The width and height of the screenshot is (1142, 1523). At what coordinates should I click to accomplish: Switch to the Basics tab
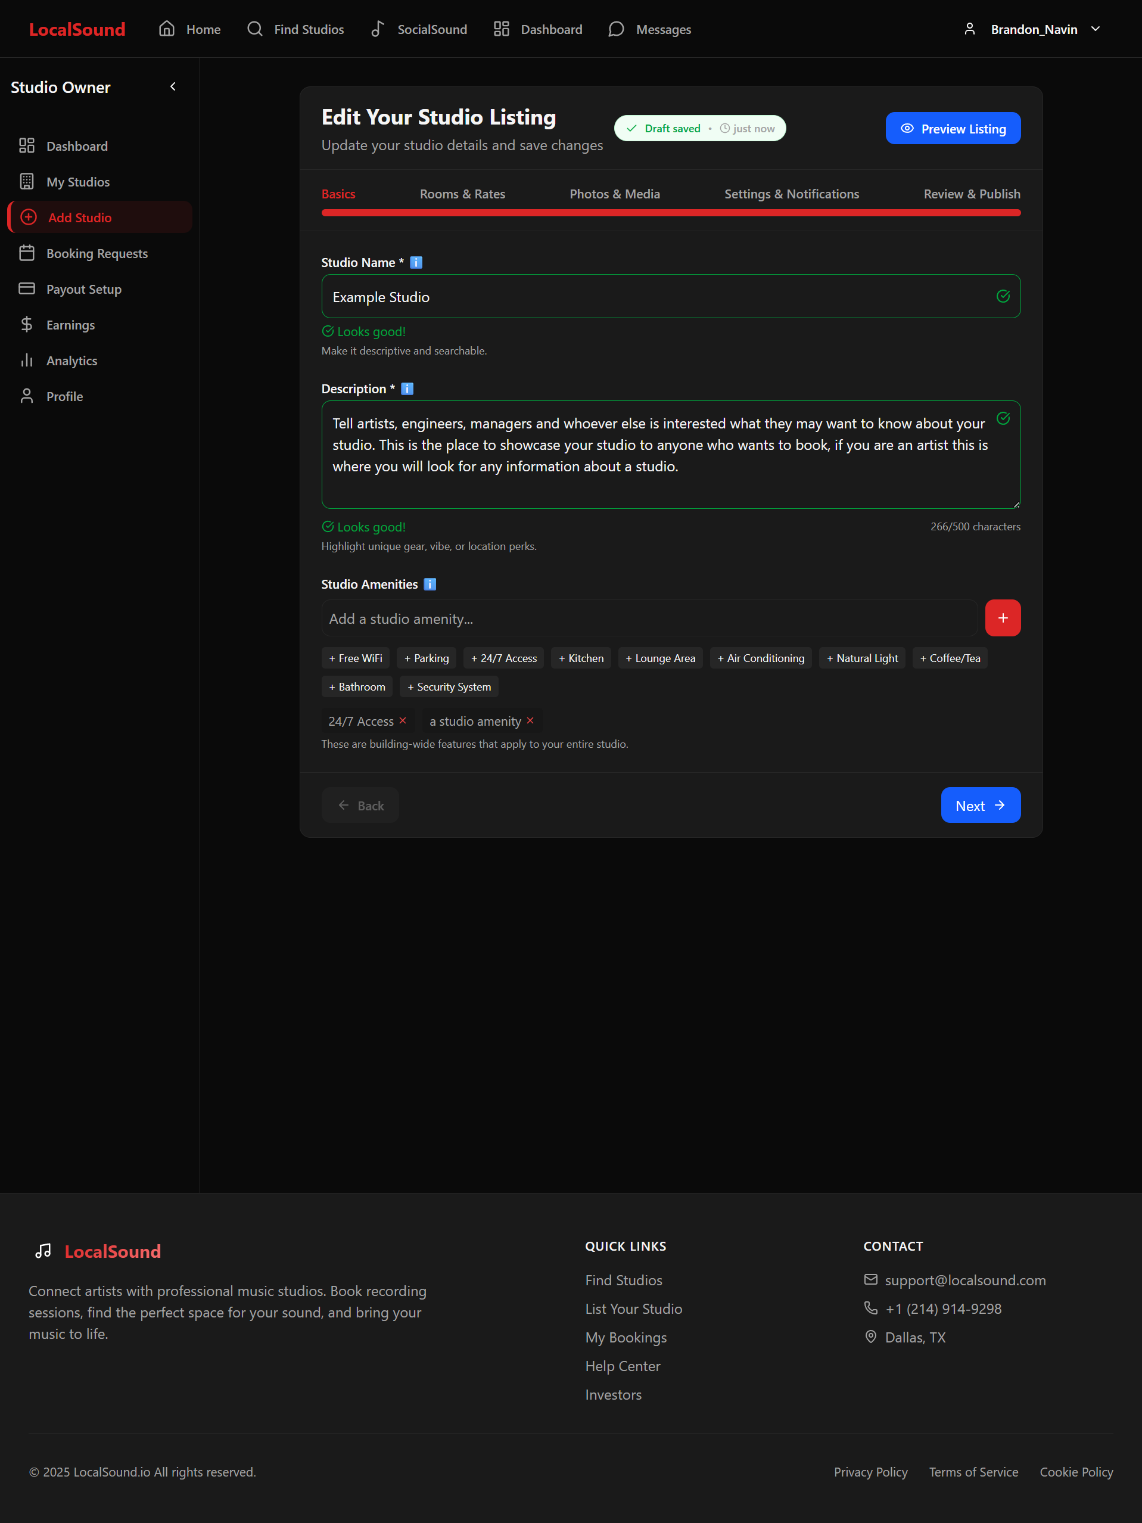(338, 194)
